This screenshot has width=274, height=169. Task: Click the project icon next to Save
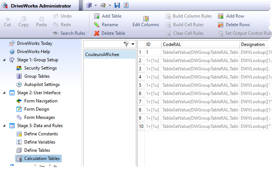[x=103, y=6]
